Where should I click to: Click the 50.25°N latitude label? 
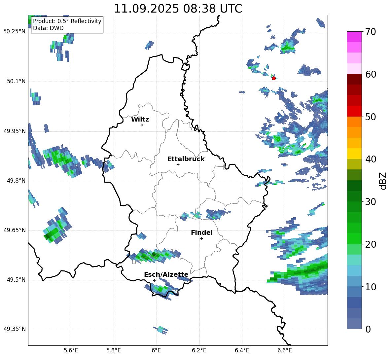15,32
